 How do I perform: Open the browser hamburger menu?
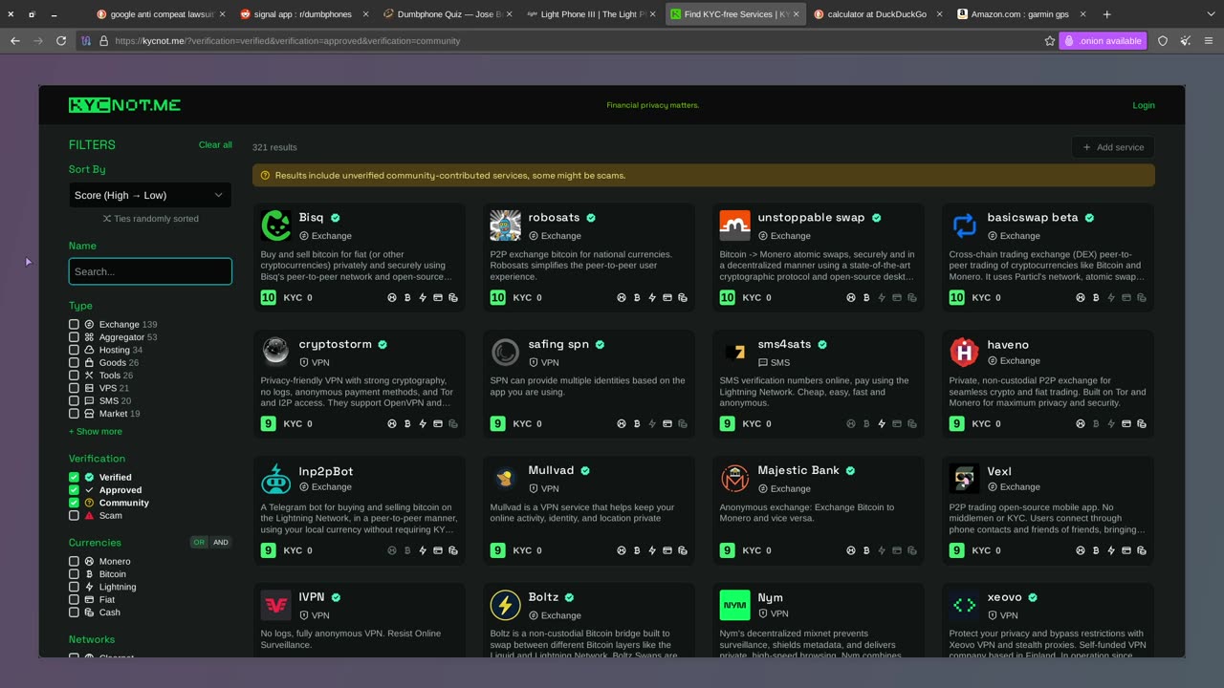1209,41
